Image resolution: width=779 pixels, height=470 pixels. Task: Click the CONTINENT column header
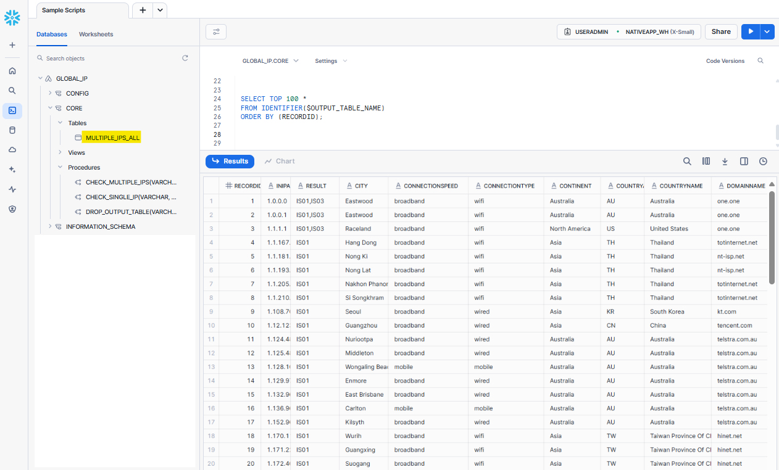pos(572,186)
